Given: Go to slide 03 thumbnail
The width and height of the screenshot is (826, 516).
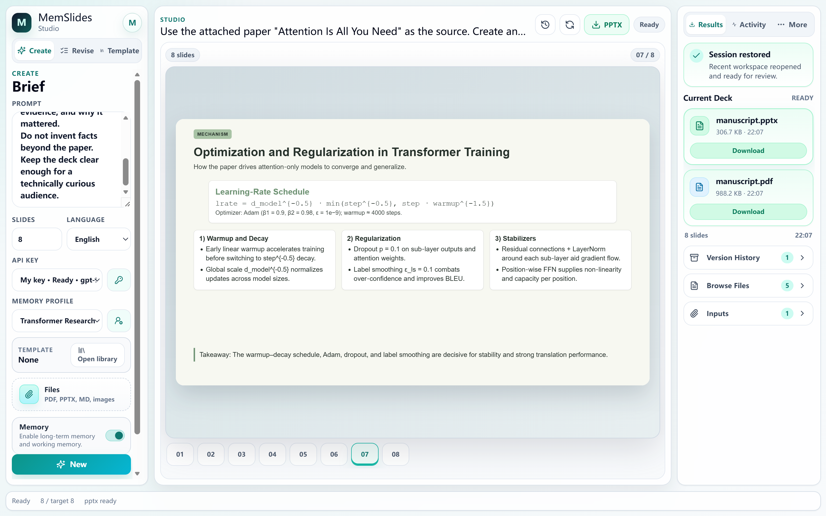Looking at the screenshot, I should (x=242, y=454).
